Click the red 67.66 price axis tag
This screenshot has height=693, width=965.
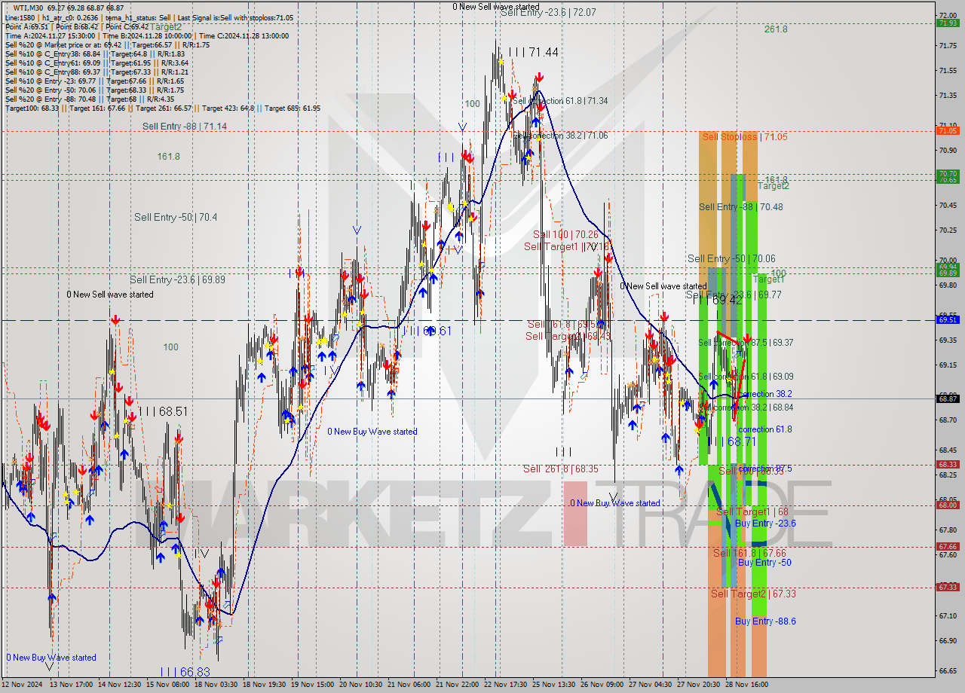click(x=948, y=547)
